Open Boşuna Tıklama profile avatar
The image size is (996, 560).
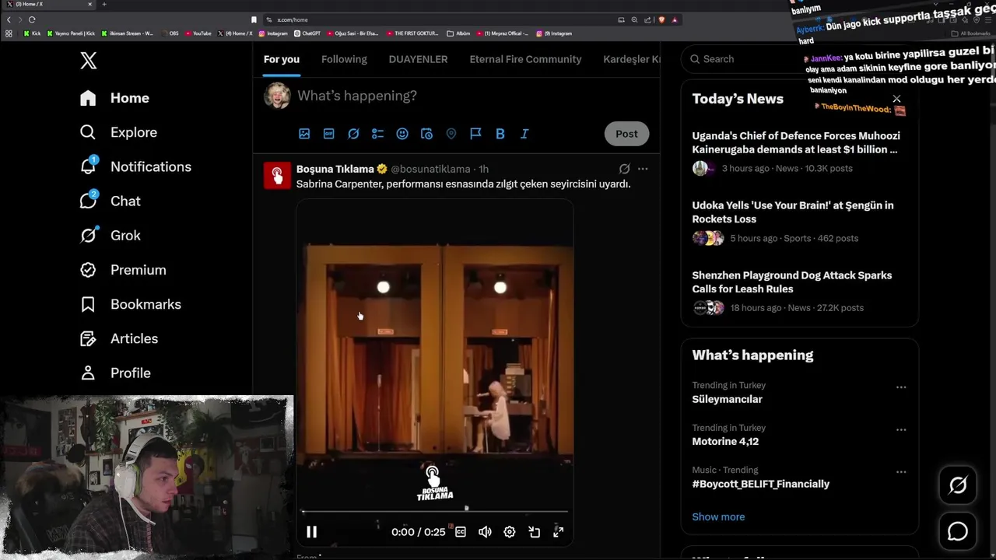click(x=277, y=175)
